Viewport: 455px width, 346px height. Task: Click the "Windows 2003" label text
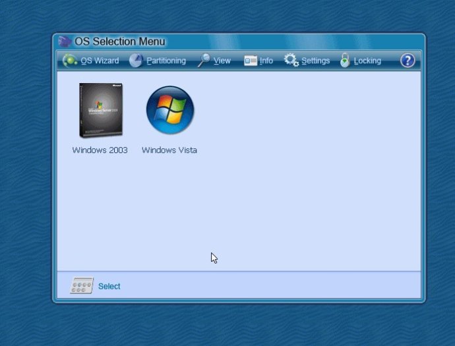(100, 150)
